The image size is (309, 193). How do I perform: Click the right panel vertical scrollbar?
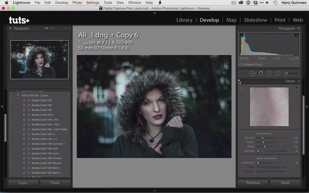coord(303,125)
